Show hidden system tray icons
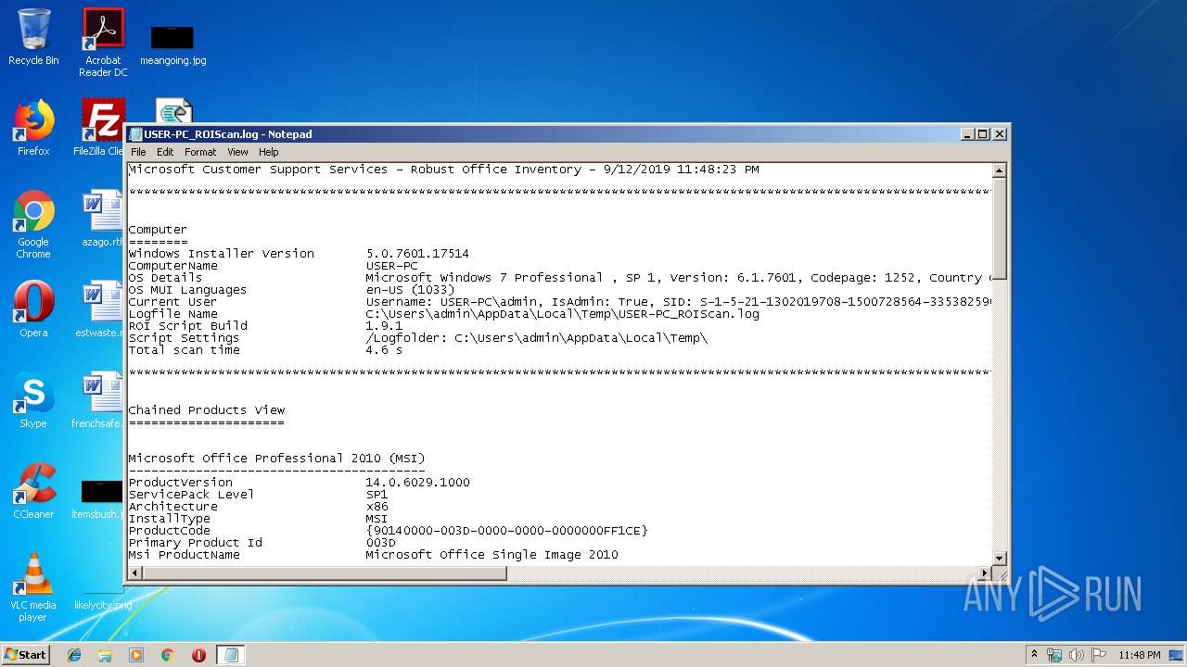 coord(1034,654)
